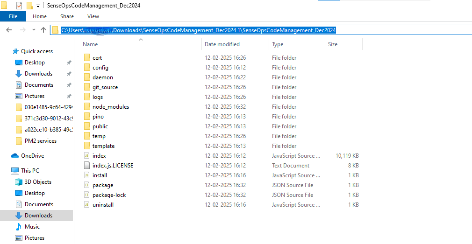The width and height of the screenshot is (472, 244).
Task: Sort by the Name column header
Action: [90, 44]
